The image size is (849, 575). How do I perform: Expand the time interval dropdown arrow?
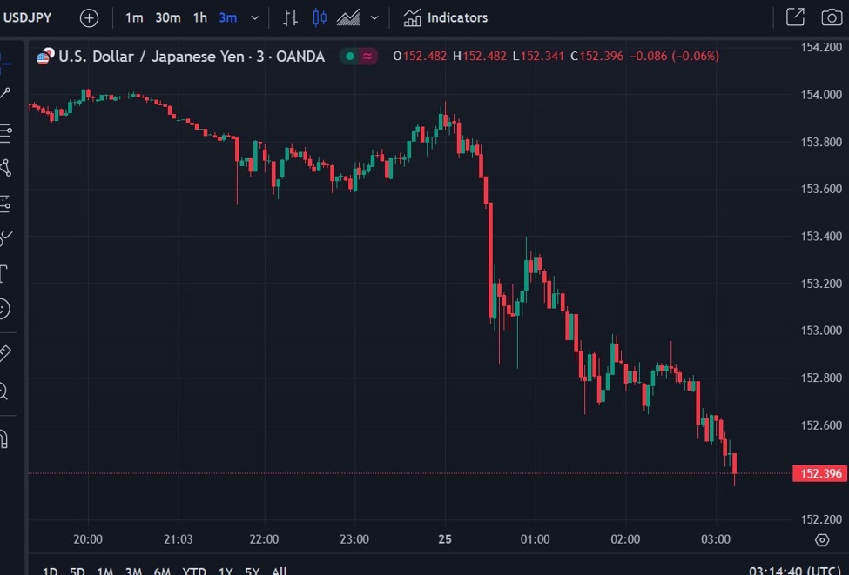254,17
